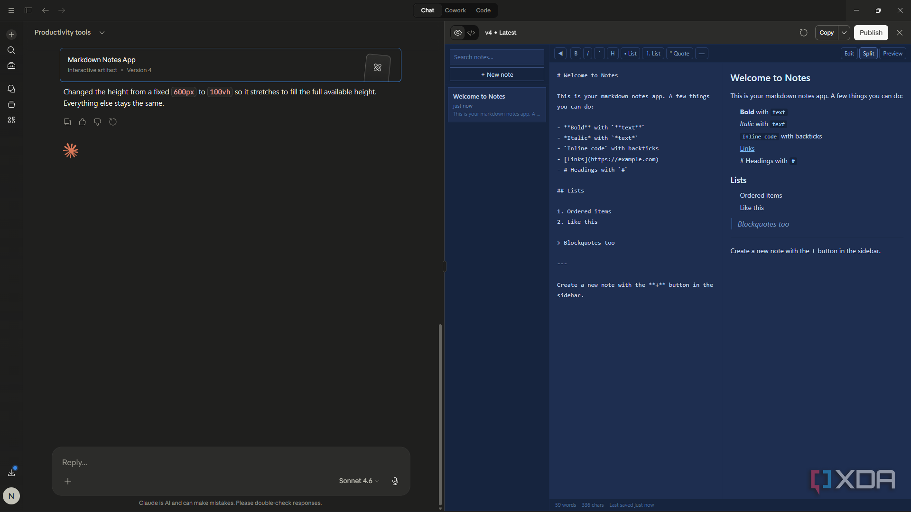911x512 pixels.
Task: Select Split view mode in notes app
Action: [x=868, y=54]
